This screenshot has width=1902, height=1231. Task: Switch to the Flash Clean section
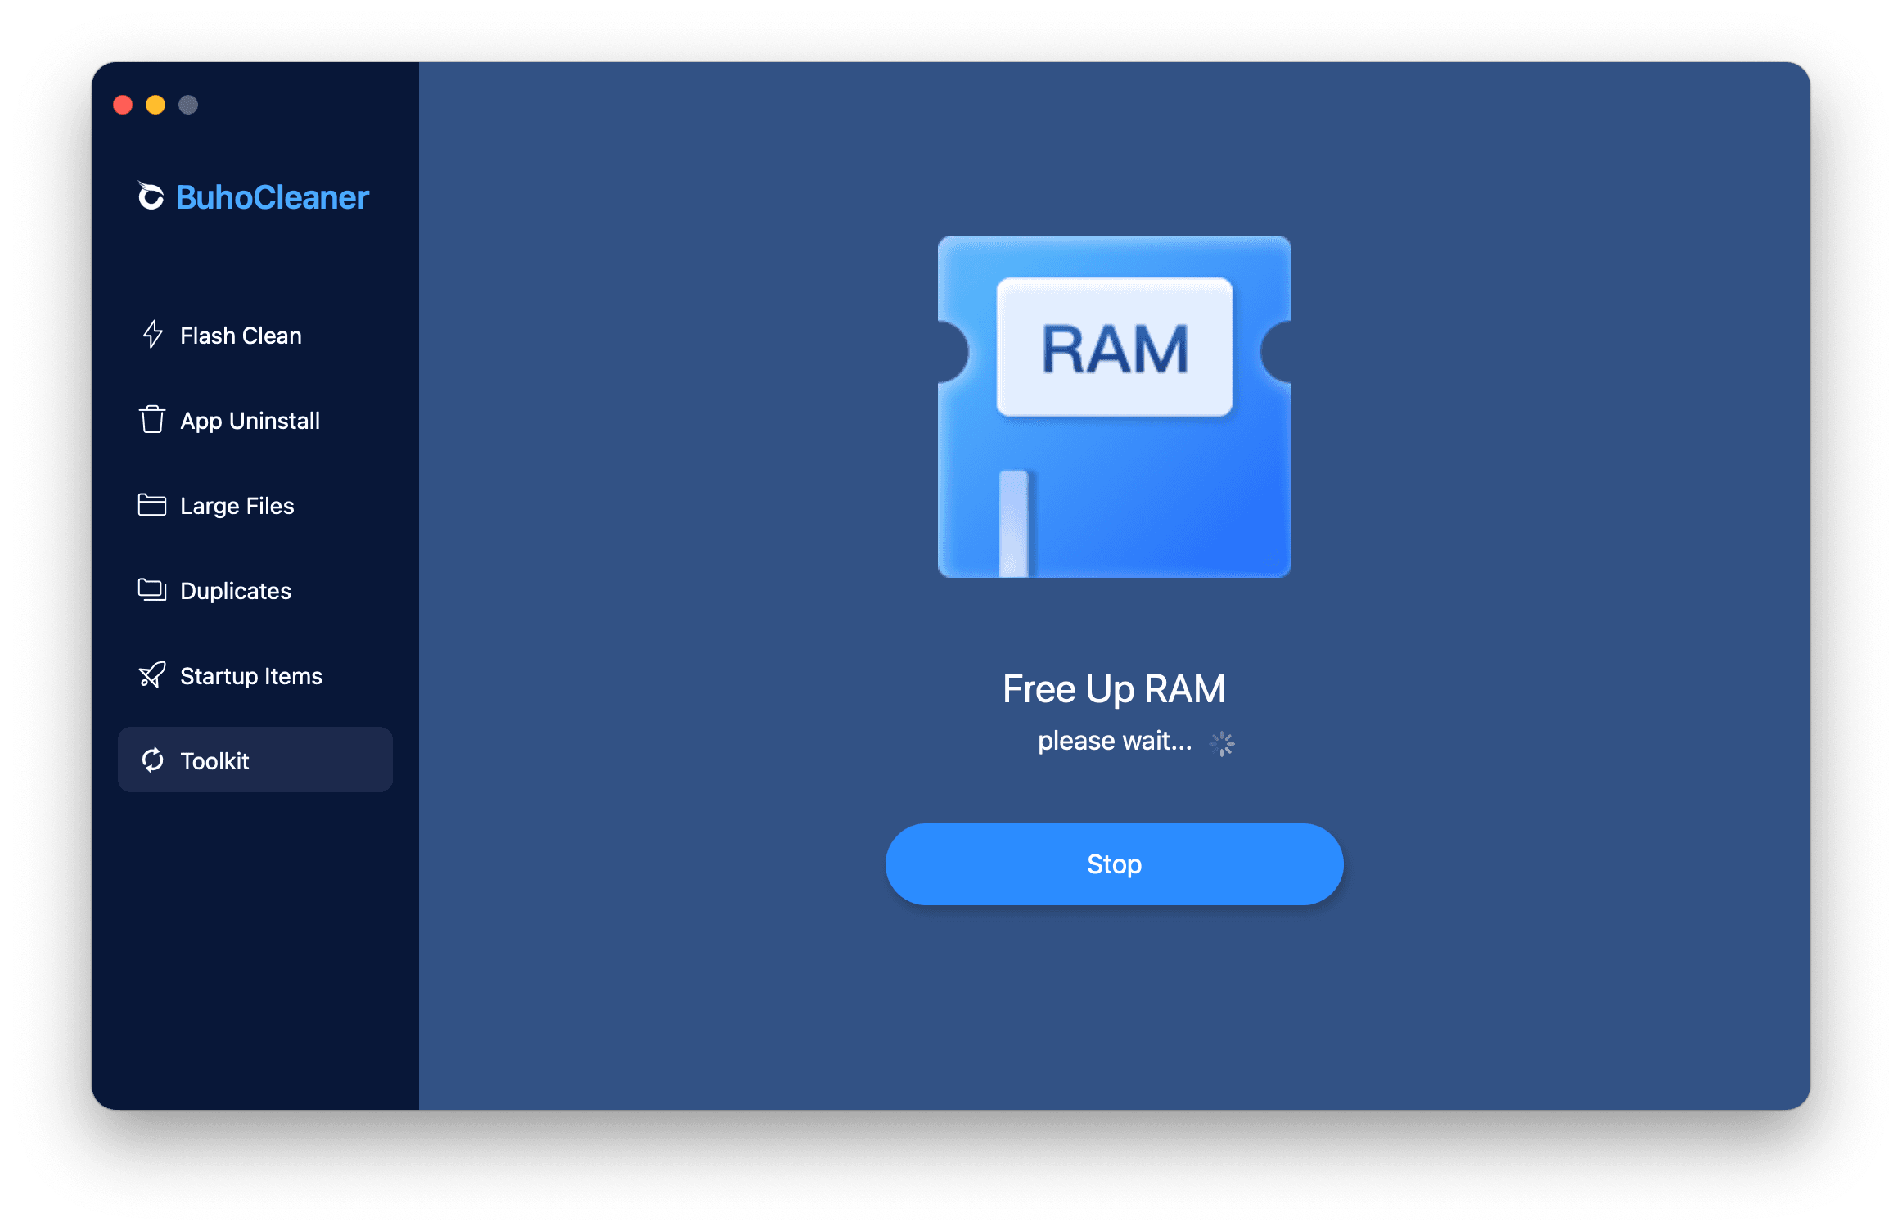pyautogui.click(x=240, y=335)
